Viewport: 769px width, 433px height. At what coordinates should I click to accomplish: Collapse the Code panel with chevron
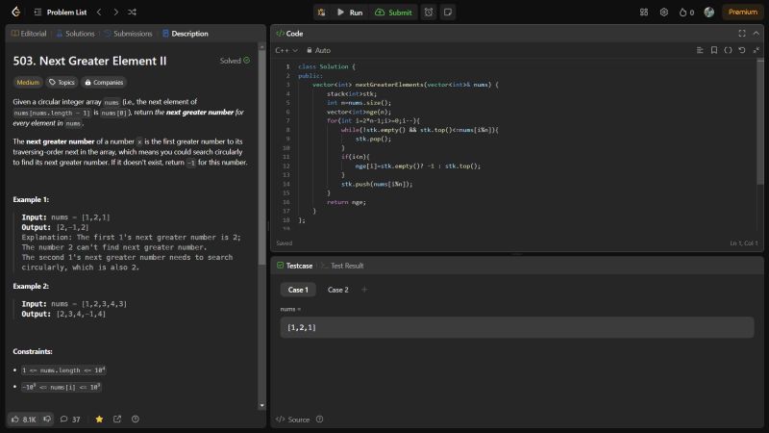755,33
